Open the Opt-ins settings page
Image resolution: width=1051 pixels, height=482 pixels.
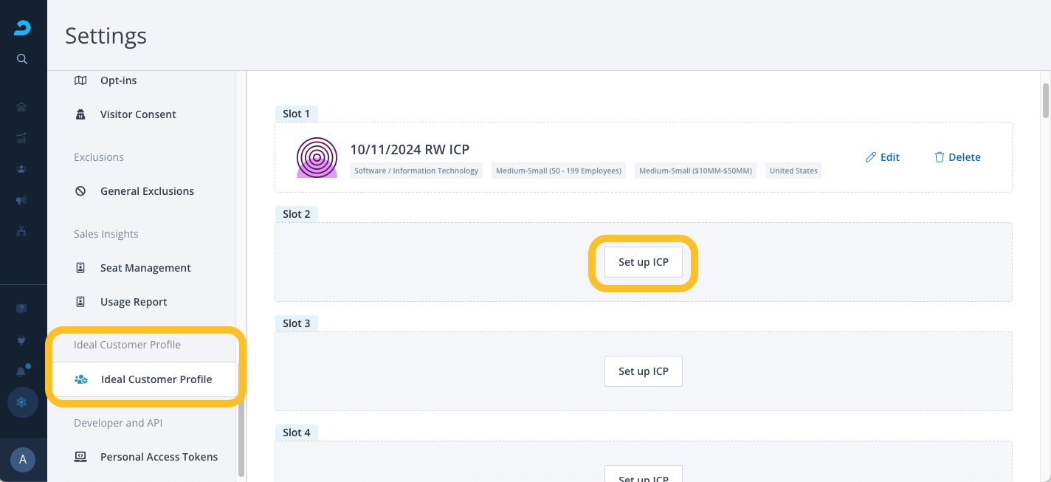[118, 80]
